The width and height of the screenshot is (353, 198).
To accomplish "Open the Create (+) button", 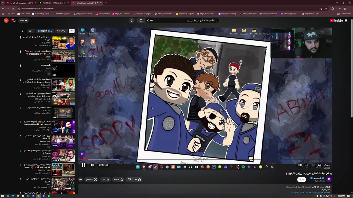I will [x=24, y=20].
